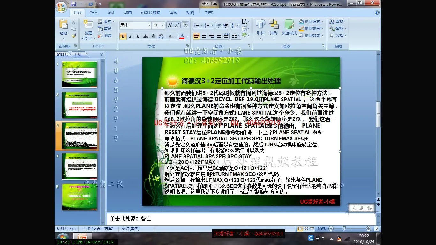The width and height of the screenshot is (436, 245).
Task: Start Slide Show from the status bar icon
Action: click(x=312, y=229)
